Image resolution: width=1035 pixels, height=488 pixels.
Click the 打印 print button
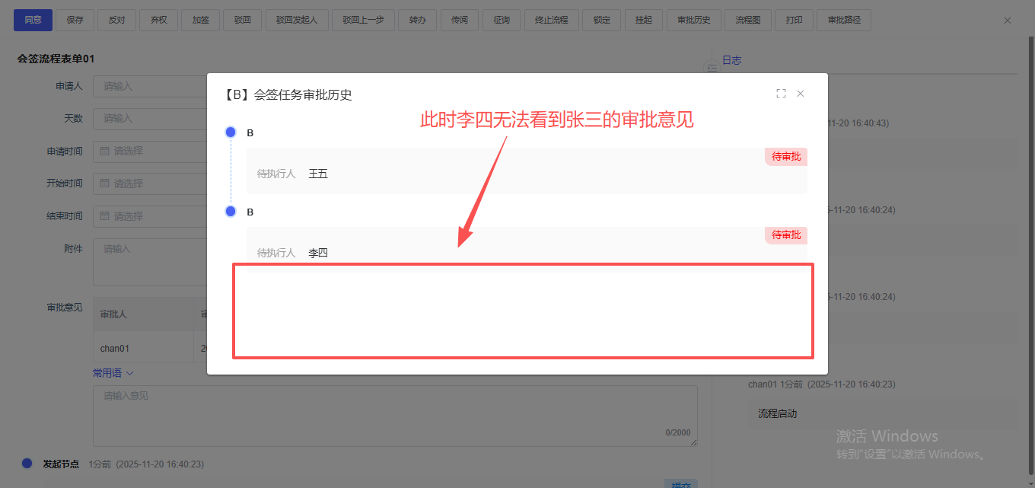coord(793,21)
